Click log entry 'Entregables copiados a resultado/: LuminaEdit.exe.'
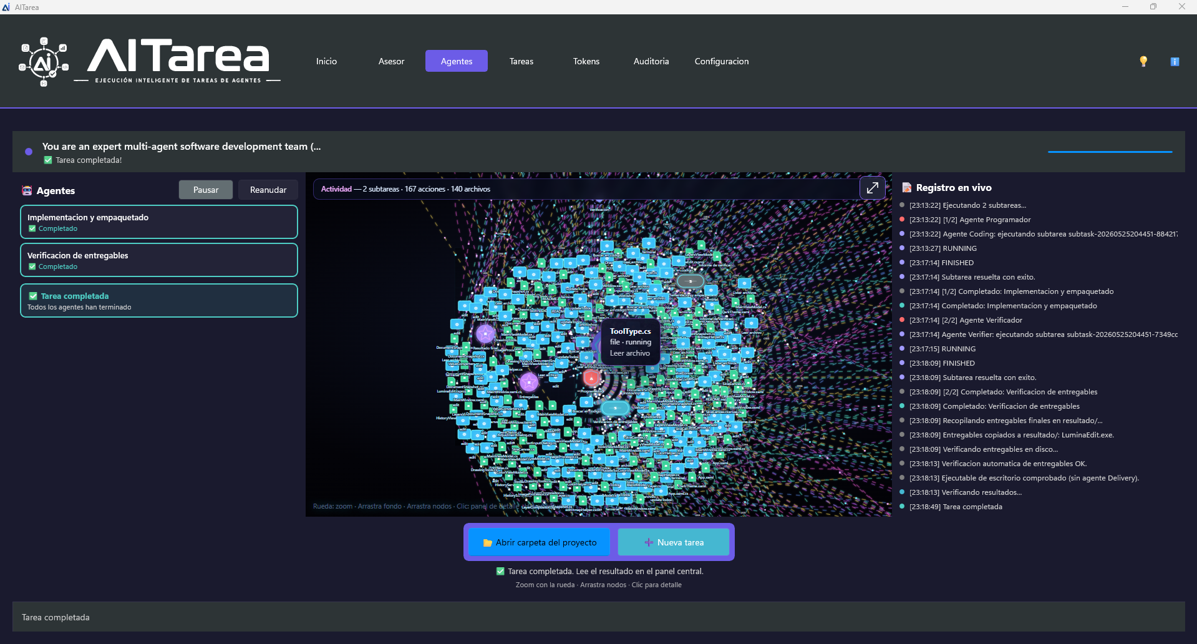 1012,435
